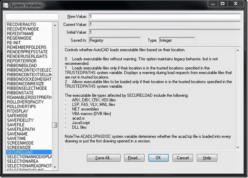Select RENDERPREFSSTATE variable

click(29, 52)
